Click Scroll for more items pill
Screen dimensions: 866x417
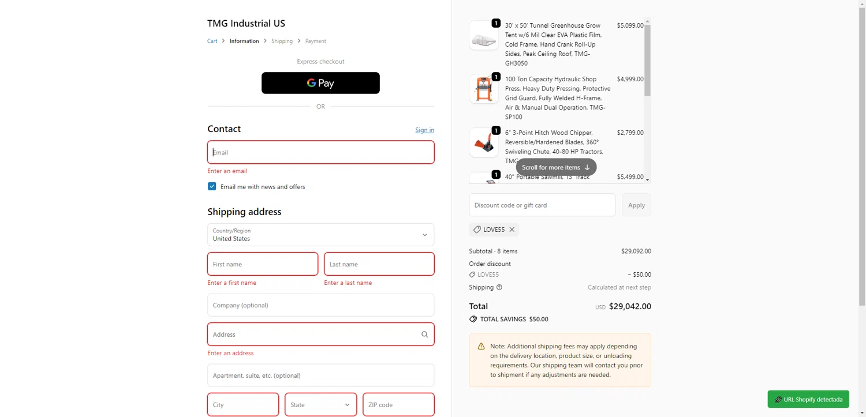[x=556, y=167]
